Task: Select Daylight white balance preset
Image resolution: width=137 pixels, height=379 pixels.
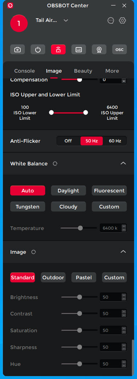Action: [68, 191]
